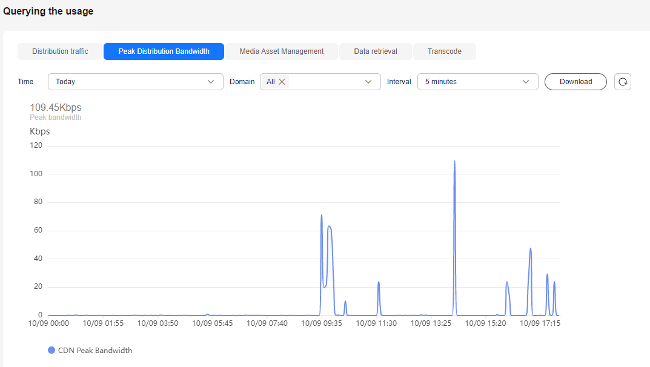Image resolution: width=650 pixels, height=367 pixels.
Task: Click the 120 y-axis value
Action: pyautogui.click(x=36, y=145)
